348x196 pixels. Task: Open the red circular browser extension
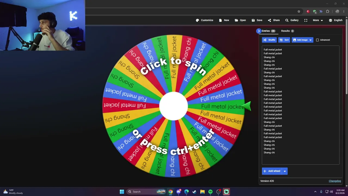308,11
